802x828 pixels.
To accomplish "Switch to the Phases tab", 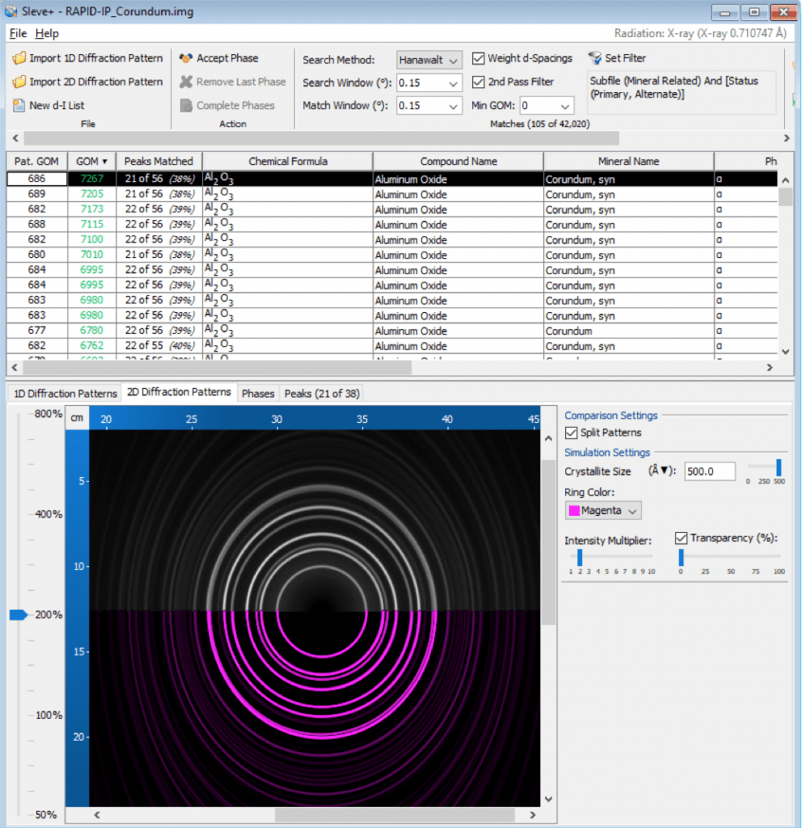I will click(258, 394).
